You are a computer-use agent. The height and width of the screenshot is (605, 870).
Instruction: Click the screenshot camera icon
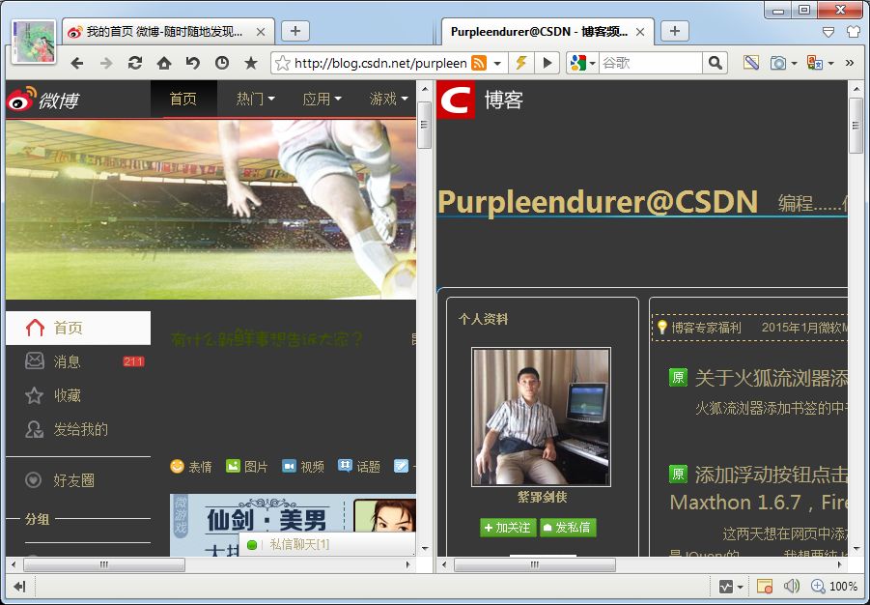pos(778,63)
